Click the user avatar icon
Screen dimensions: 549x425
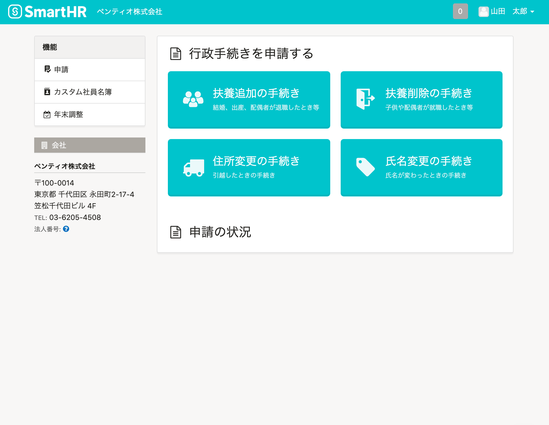(x=483, y=11)
